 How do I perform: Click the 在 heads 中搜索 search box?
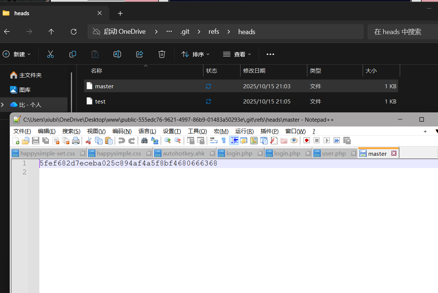coord(401,32)
